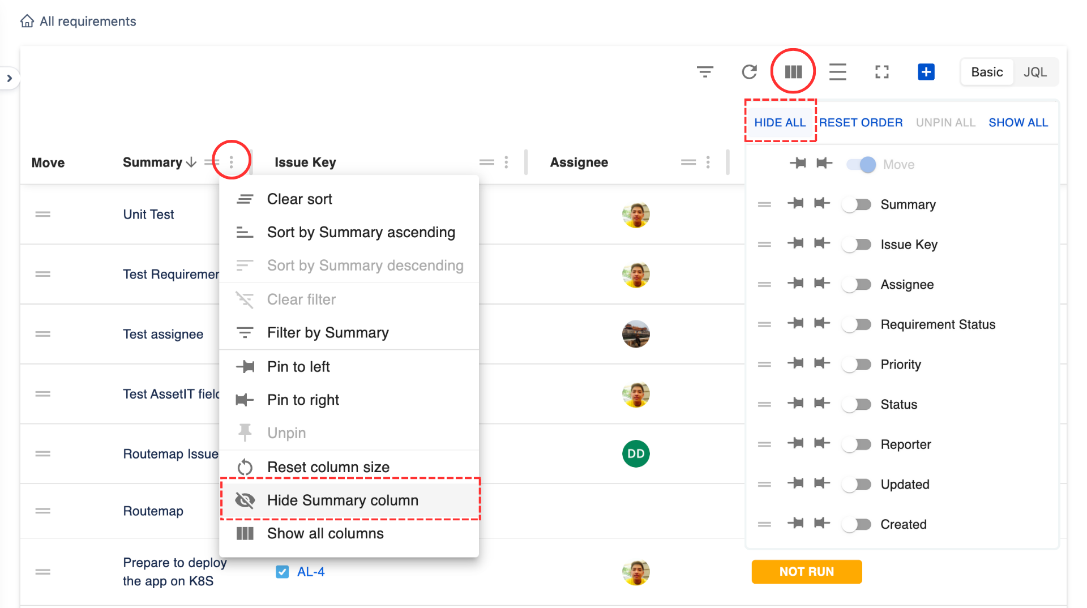Toggle Summary column visibility switch
Image resolution: width=1087 pixels, height=608 pixels.
click(x=857, y=204)
